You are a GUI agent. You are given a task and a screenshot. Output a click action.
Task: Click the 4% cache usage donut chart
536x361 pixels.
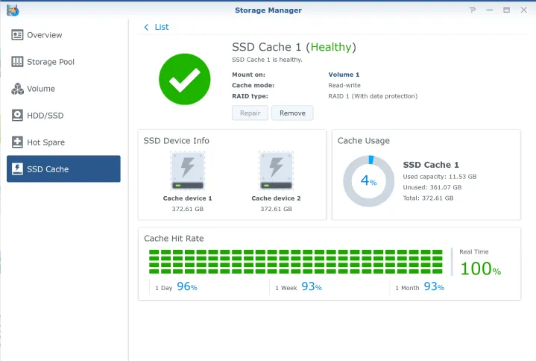coord(368,180)
